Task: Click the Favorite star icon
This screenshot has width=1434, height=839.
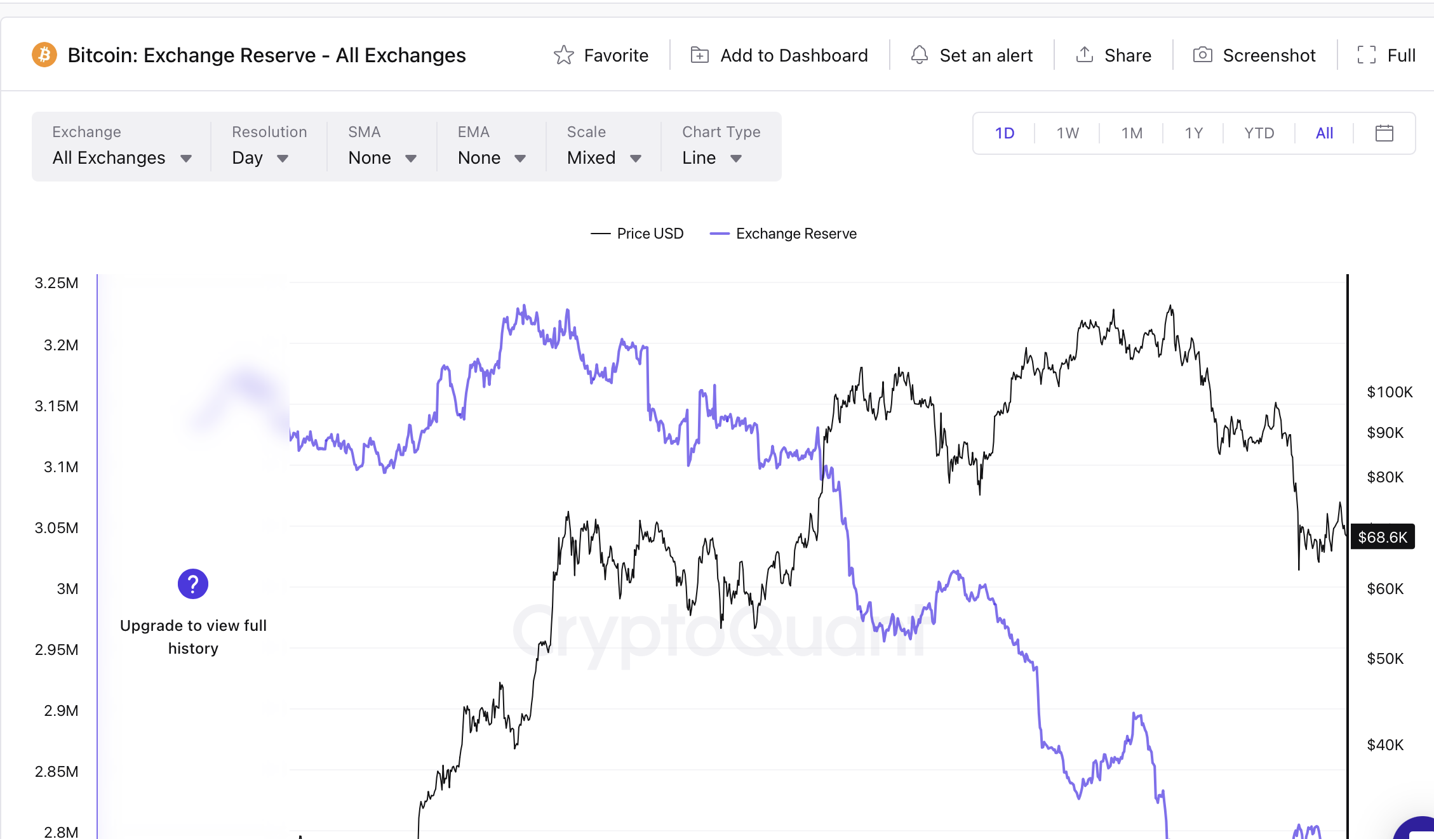Action: (564, 55)
